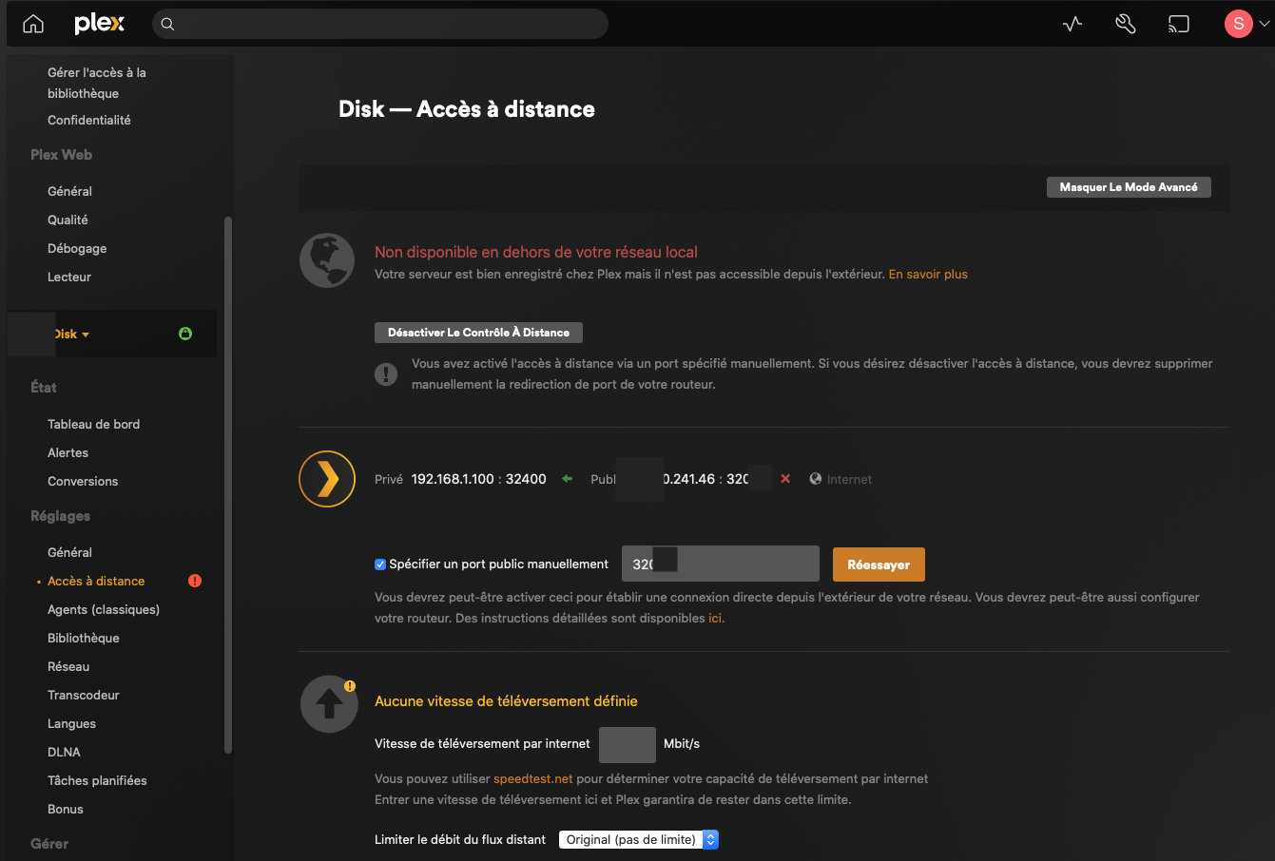The image size is (1275, 861).
Task: Click the small Internet globe icon
Action: click(816, 479)
